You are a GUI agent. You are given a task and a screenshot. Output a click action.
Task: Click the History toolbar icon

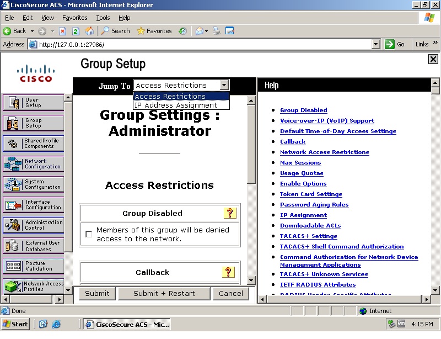point(182,31)
